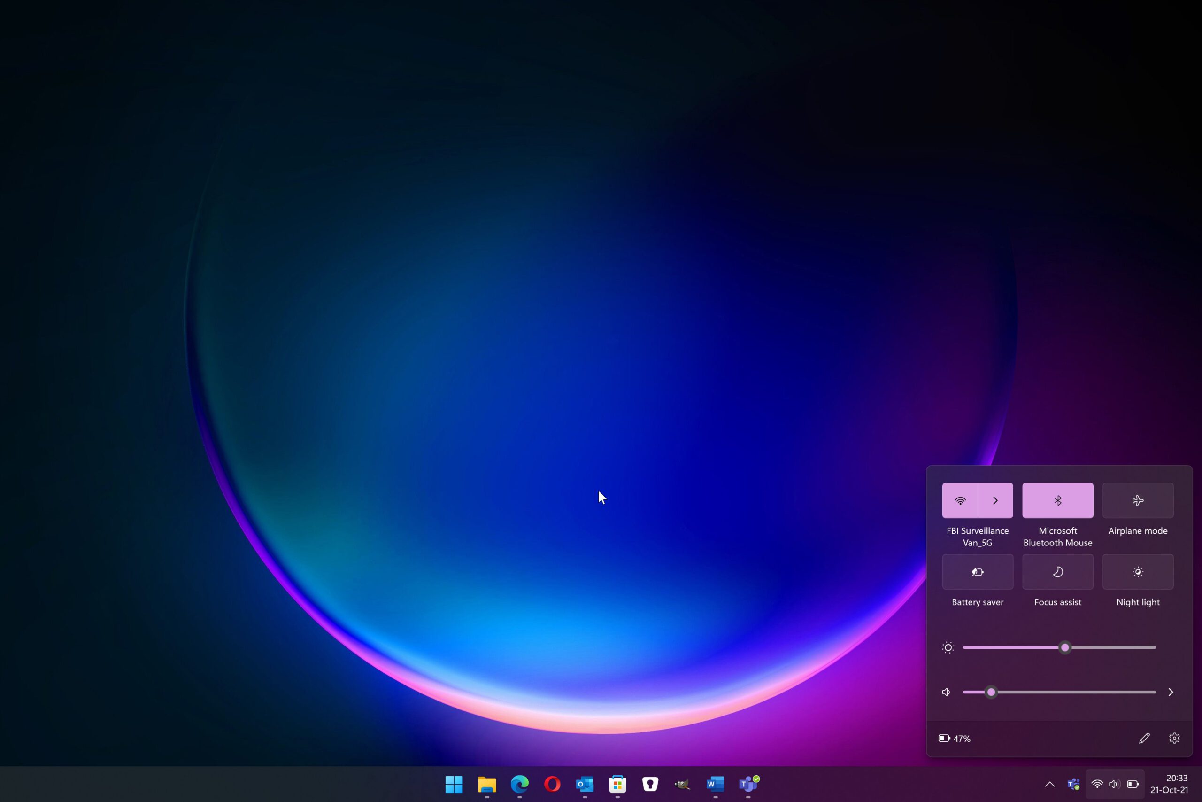
Task: Click the brightness sun icon
Action: [x=948, y=647]
